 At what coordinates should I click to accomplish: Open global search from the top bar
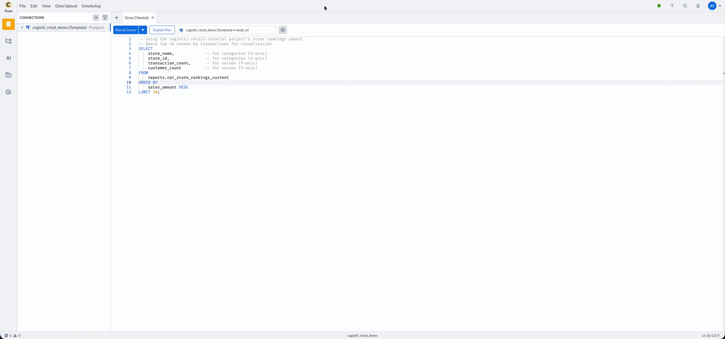[x=685, y=6]
